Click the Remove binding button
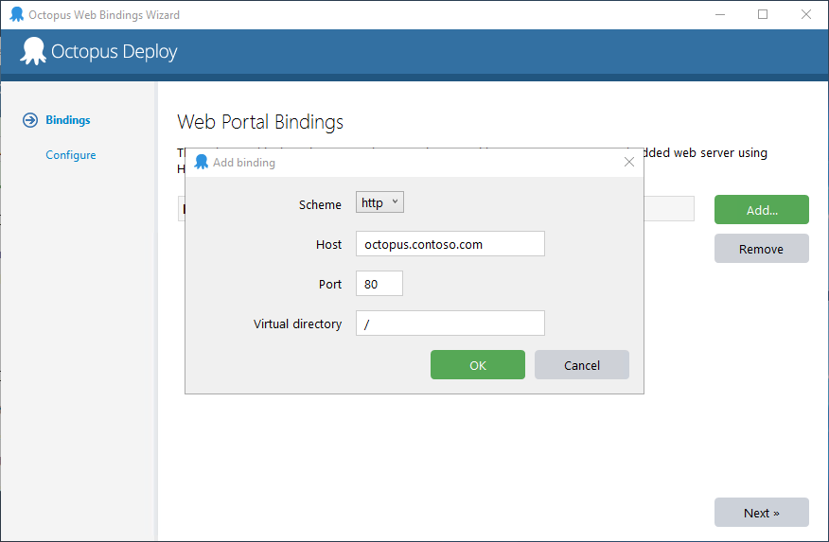829x542 pixels. [761, 248]
